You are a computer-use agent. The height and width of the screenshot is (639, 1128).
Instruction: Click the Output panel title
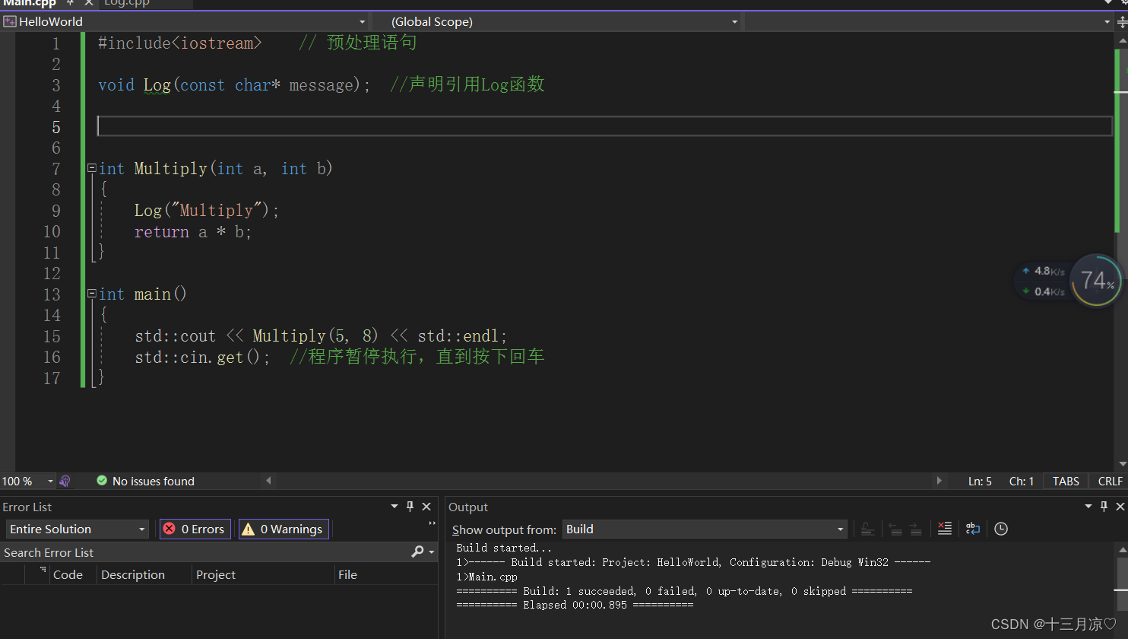tap(468, 507)
